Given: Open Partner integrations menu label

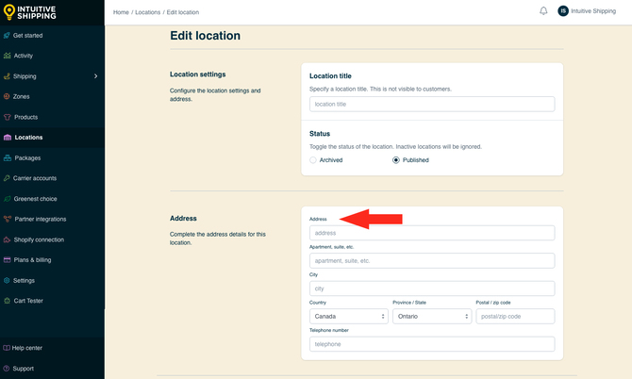Looking at the screenshot, I should point(41,219).
